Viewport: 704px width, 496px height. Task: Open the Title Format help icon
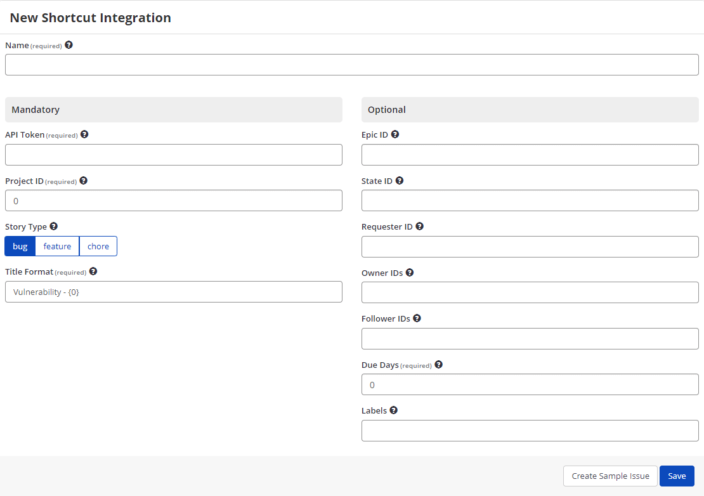[x=93, y=271]
